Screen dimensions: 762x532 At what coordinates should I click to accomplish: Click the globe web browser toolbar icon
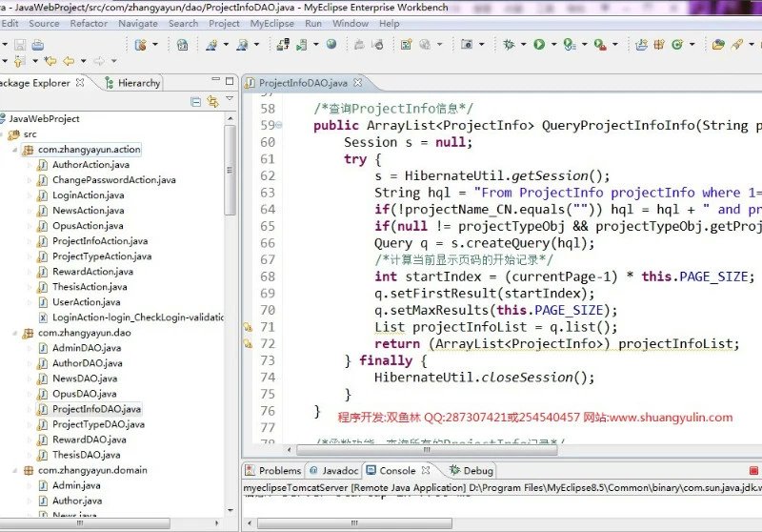[331, 44]
